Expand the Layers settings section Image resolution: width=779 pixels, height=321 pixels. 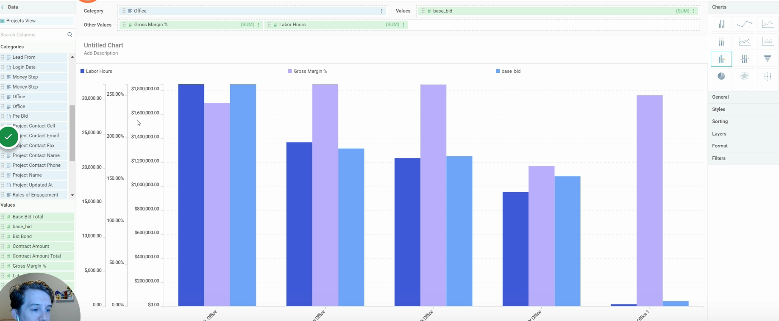[743, 134]
